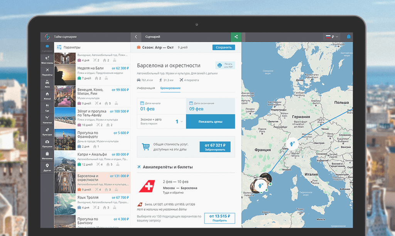This screenshot has height=236, width=395.
Task: Click the Эконом + авто option
Action: (151, 119)
